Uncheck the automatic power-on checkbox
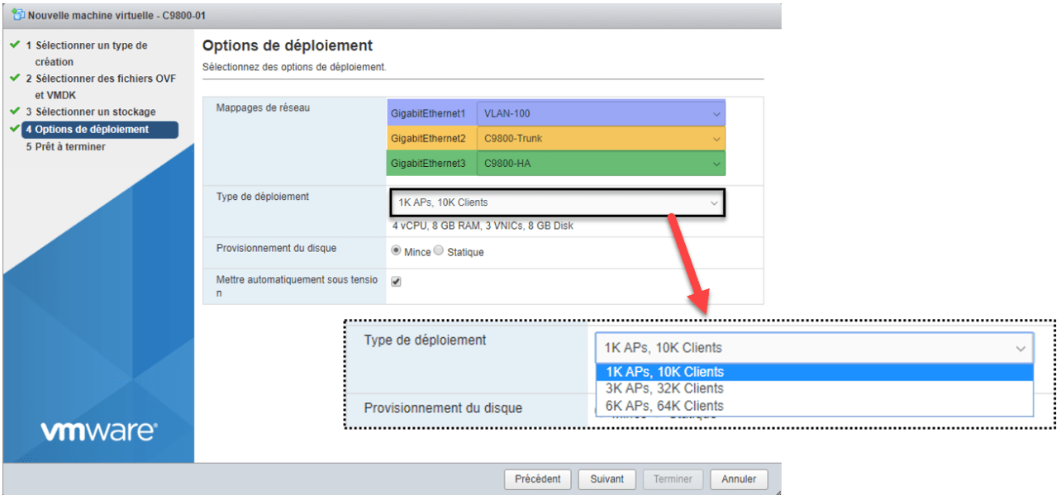The height and width of the screenshot is (495, 1061). pos(396,282)
